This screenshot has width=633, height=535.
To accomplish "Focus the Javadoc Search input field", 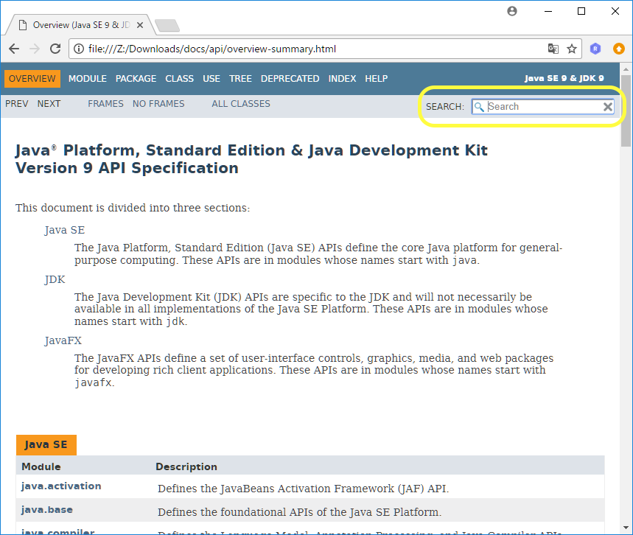I will click(543, 107).
